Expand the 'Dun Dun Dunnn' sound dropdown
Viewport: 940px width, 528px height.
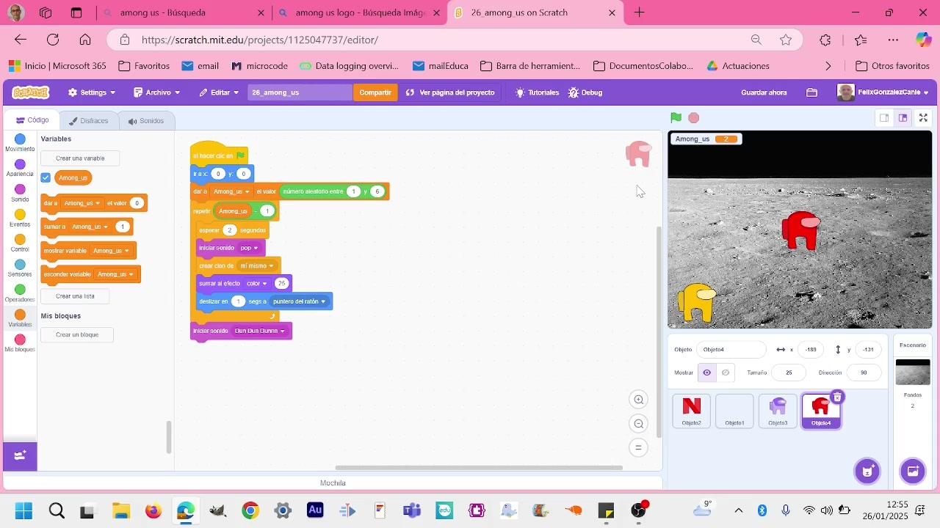[282, 331]
